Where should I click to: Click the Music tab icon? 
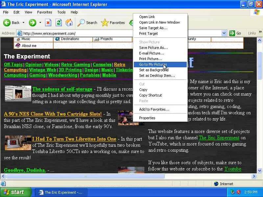coord(18,39)
